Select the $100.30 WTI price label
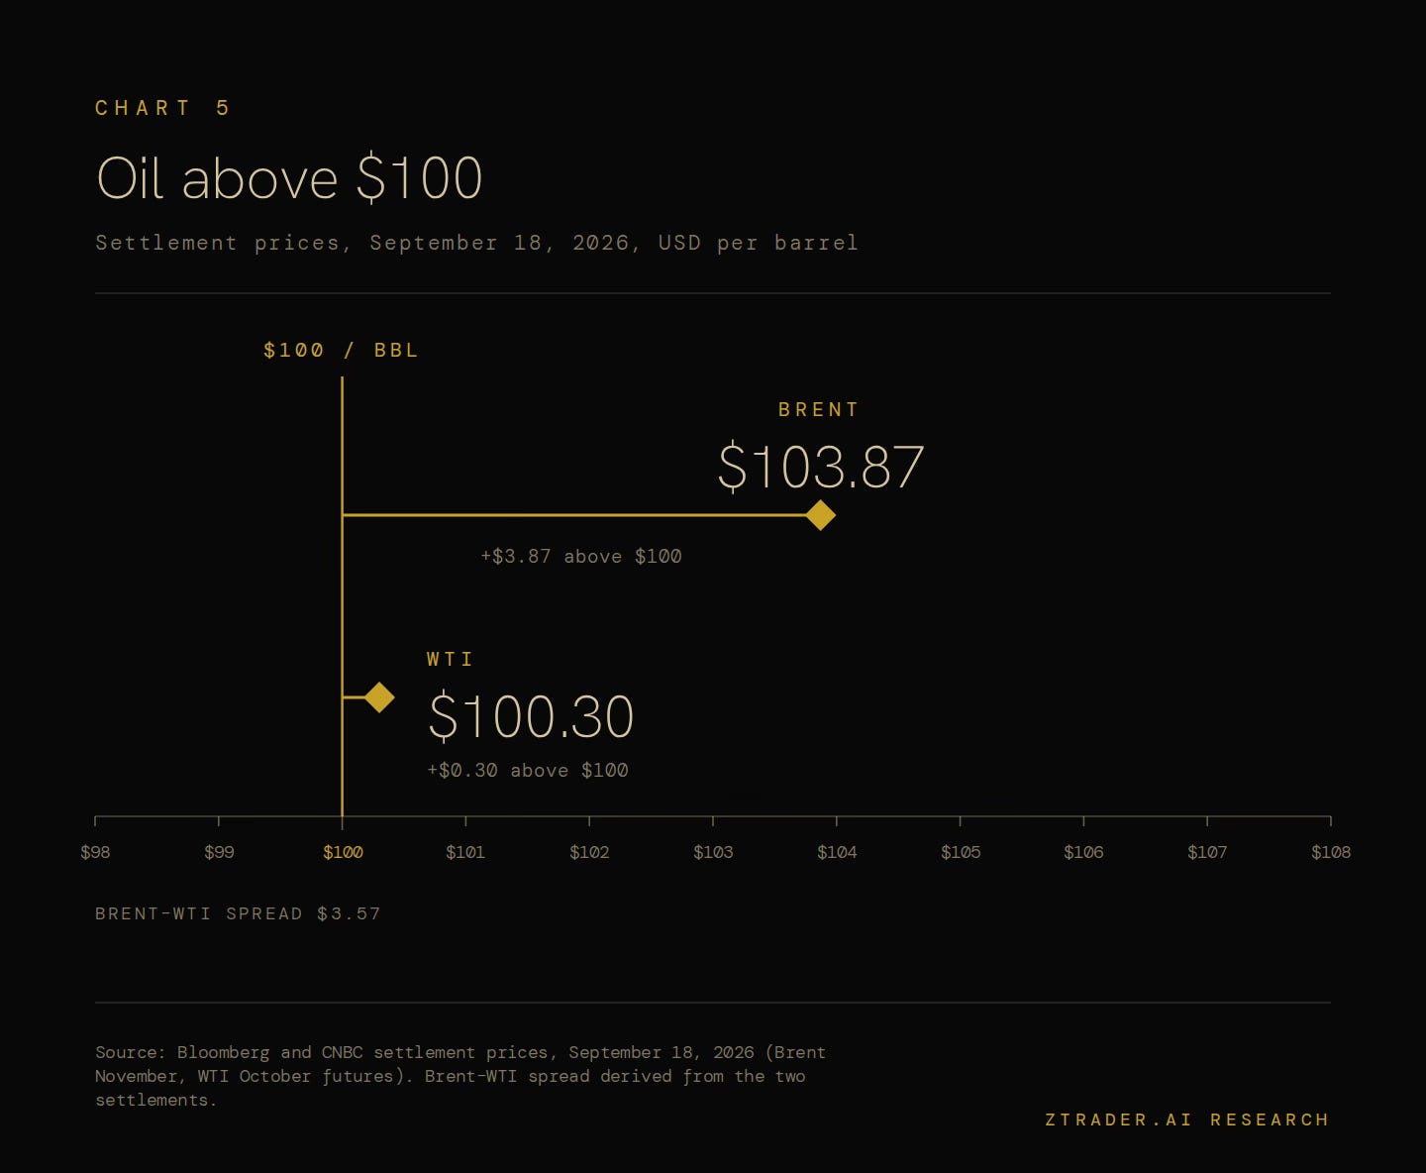The image size is (1426, 1173). coord(531,716)
